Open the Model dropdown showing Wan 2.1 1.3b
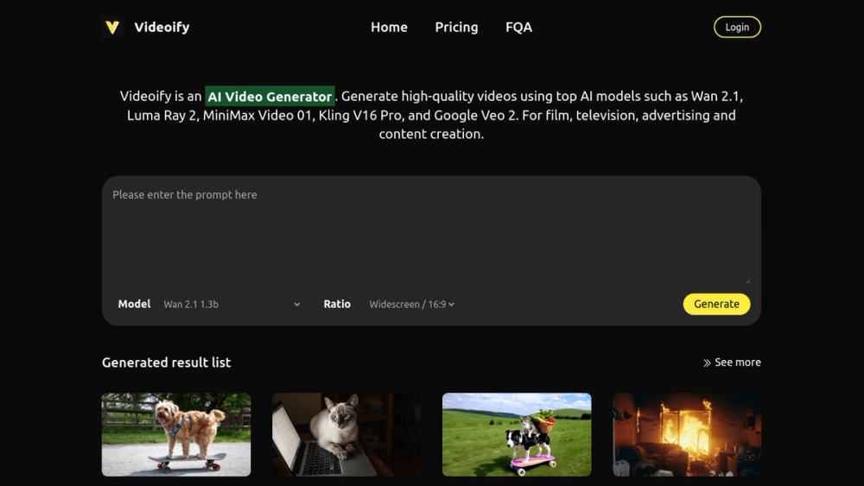 (x=232, y=305)
